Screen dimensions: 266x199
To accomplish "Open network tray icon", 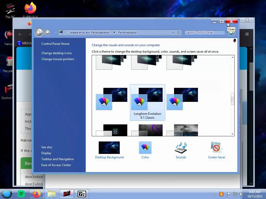I will (x=235, y=194).
